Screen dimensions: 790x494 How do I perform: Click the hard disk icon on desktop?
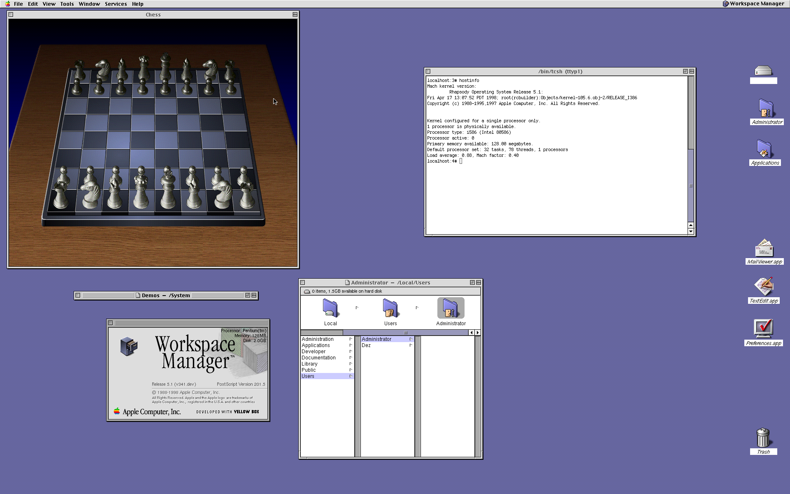[763, 71]
